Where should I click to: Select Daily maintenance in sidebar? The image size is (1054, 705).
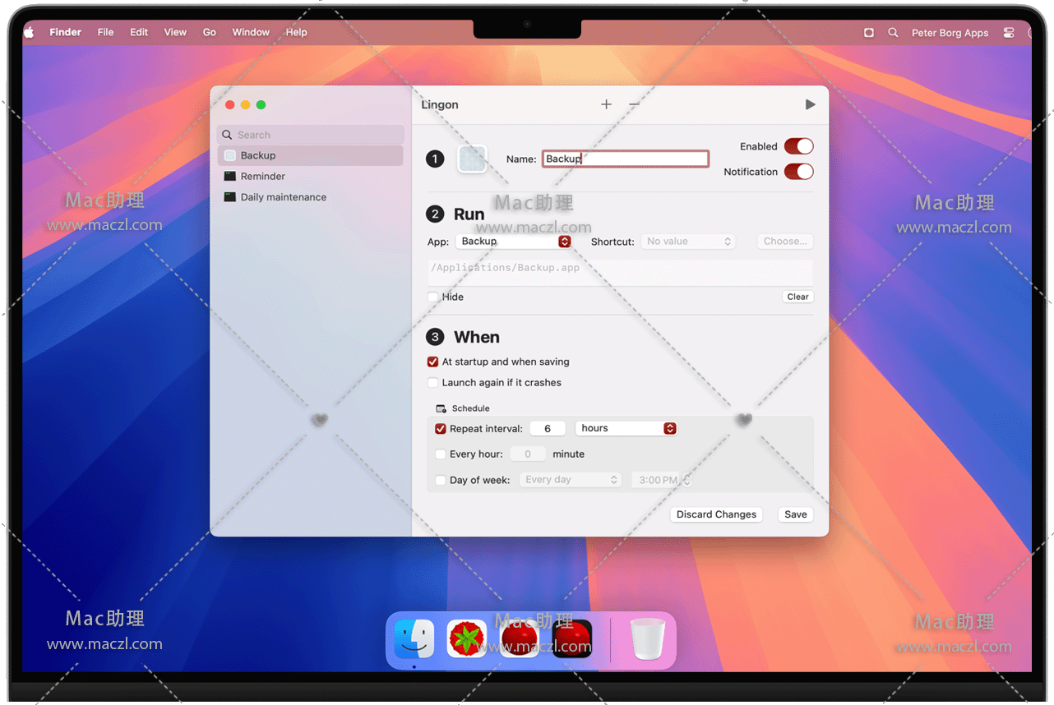pyautogui.click(x=283, y=197)
